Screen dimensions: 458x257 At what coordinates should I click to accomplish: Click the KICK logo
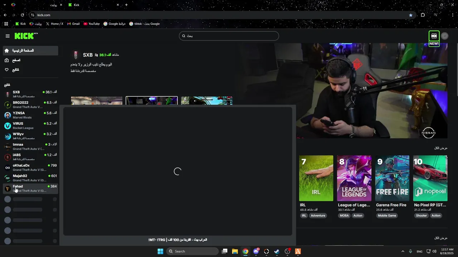point(26,36)
